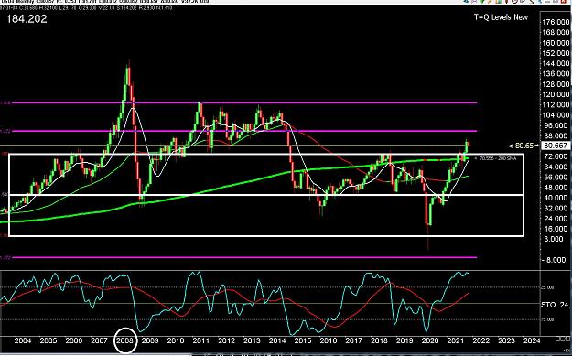The image size is (572, 356).
Task: Select year 2014 on the time axis
Action: point(277,340)
